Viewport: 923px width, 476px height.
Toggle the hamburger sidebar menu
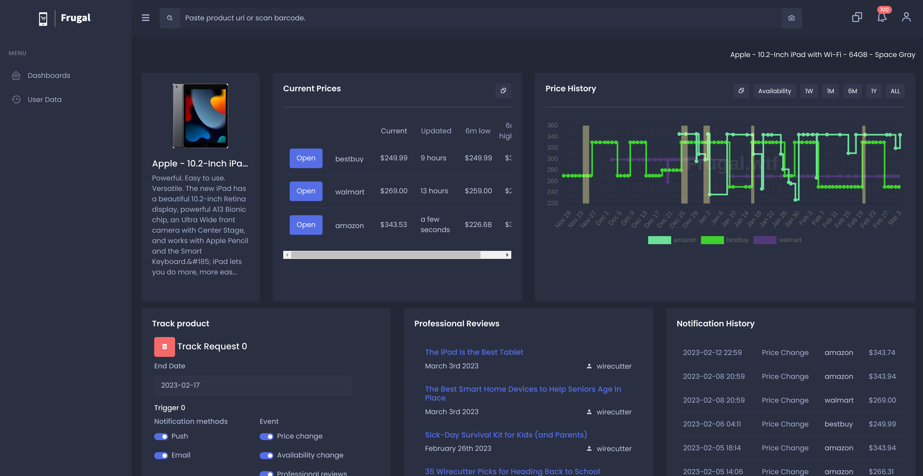(145, 18)
